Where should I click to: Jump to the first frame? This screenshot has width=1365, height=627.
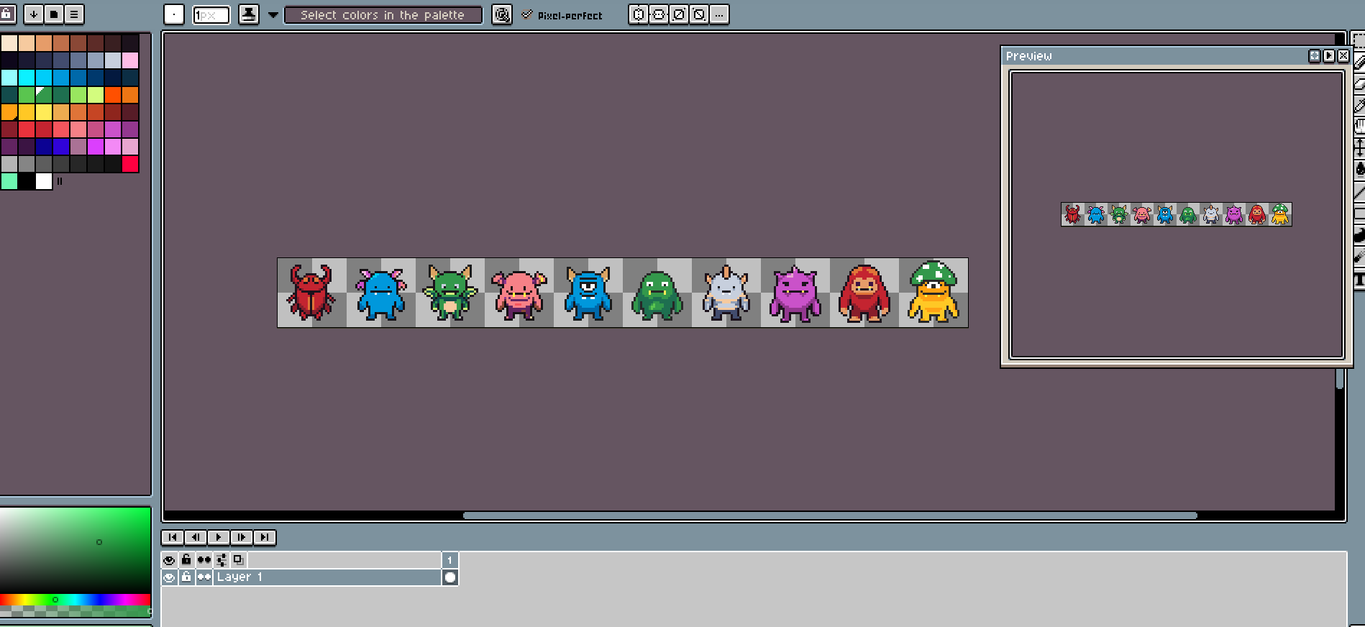click(173, 537)
